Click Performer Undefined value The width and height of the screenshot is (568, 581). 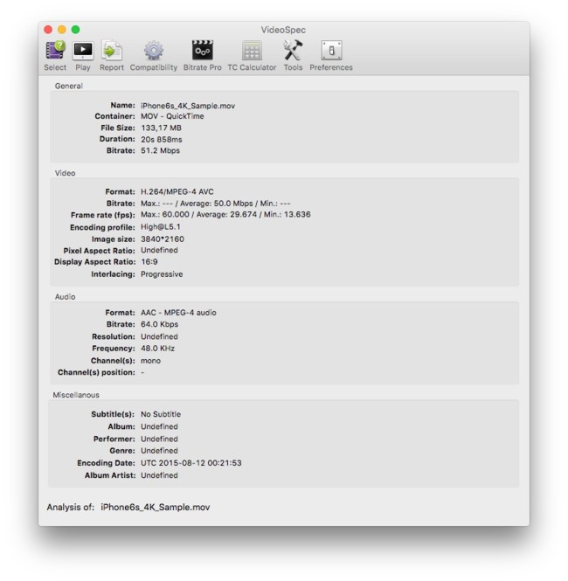[x=159, y=439]
